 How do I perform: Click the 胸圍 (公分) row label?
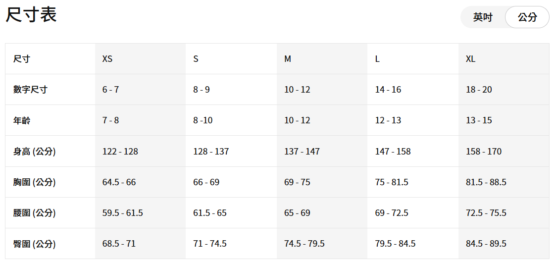(34, 182)
